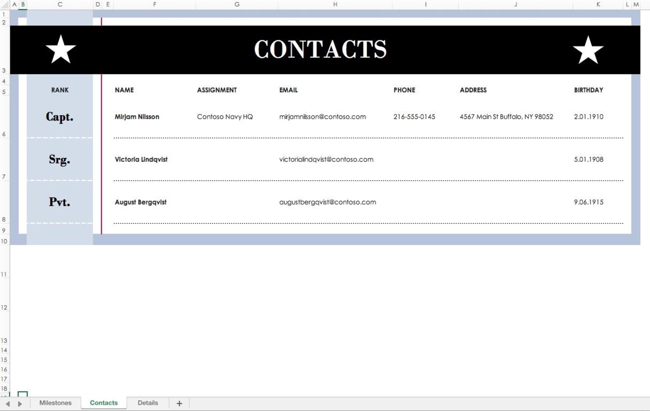The width and height of the screenshot is (650, 411).
Task: Click the RANK column heading
Action: coord(60,90)
